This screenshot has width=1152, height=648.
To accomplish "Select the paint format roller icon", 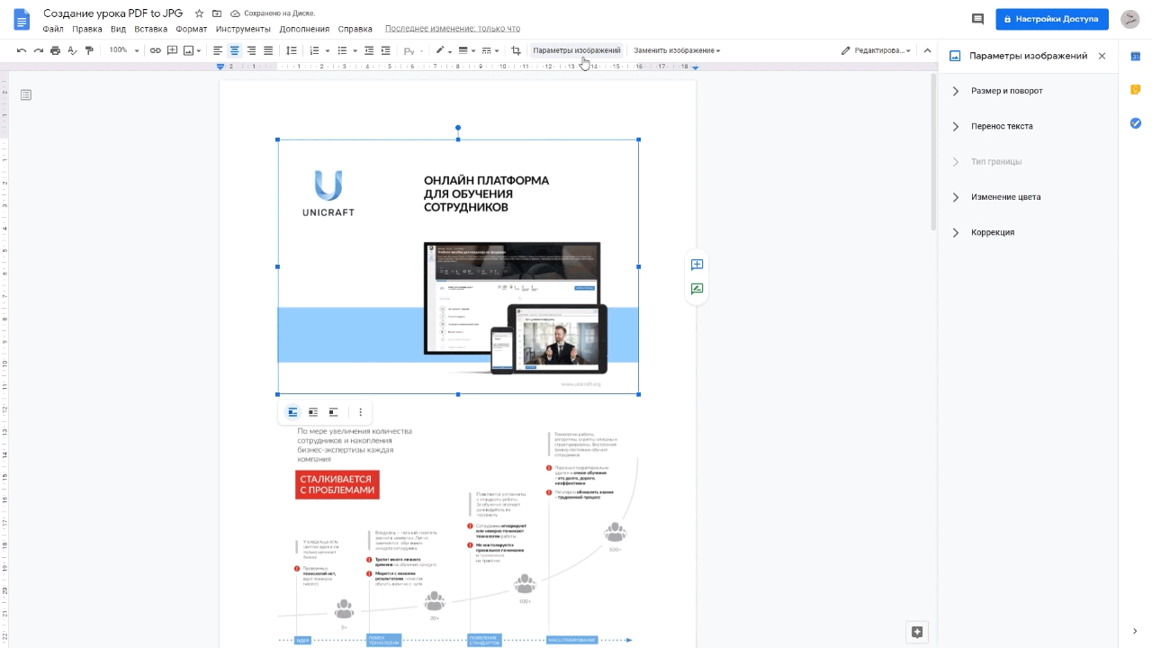I will coord(89,50).
